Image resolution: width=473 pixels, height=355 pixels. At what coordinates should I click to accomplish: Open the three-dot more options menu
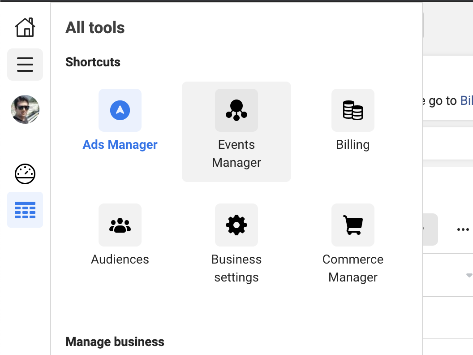(463, 229)
